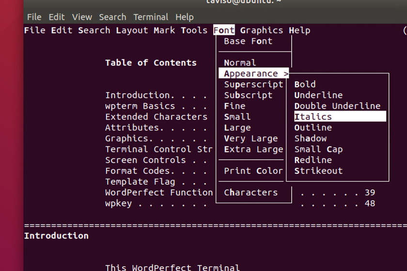The height and width of the screenshot is (271, 407).
Task: Choose Double Underline appearance
Action: pyautogui.click(x=337, y=106)
